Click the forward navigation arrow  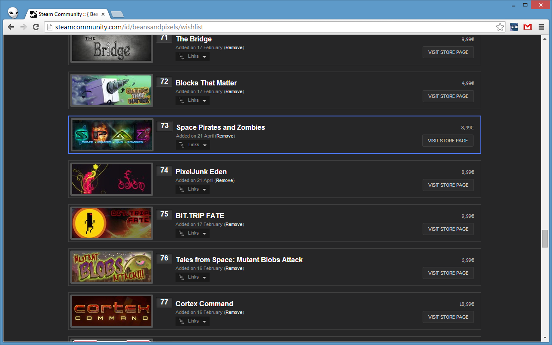[x=23, y=27]
